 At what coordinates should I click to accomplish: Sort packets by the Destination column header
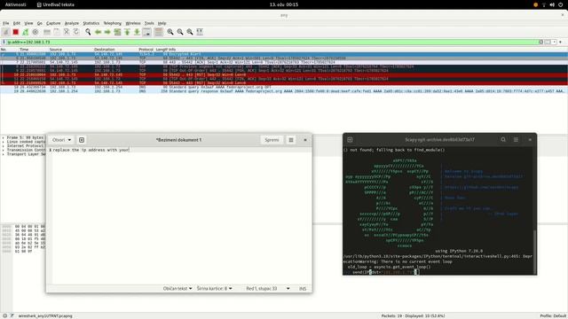(105, 50)
